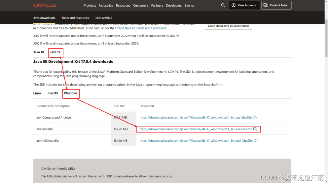Select the macOS platform tab

click(53, 93)
